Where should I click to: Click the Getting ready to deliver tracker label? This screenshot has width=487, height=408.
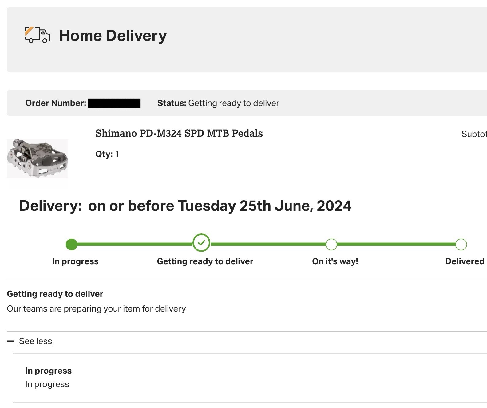coord(205,261)
